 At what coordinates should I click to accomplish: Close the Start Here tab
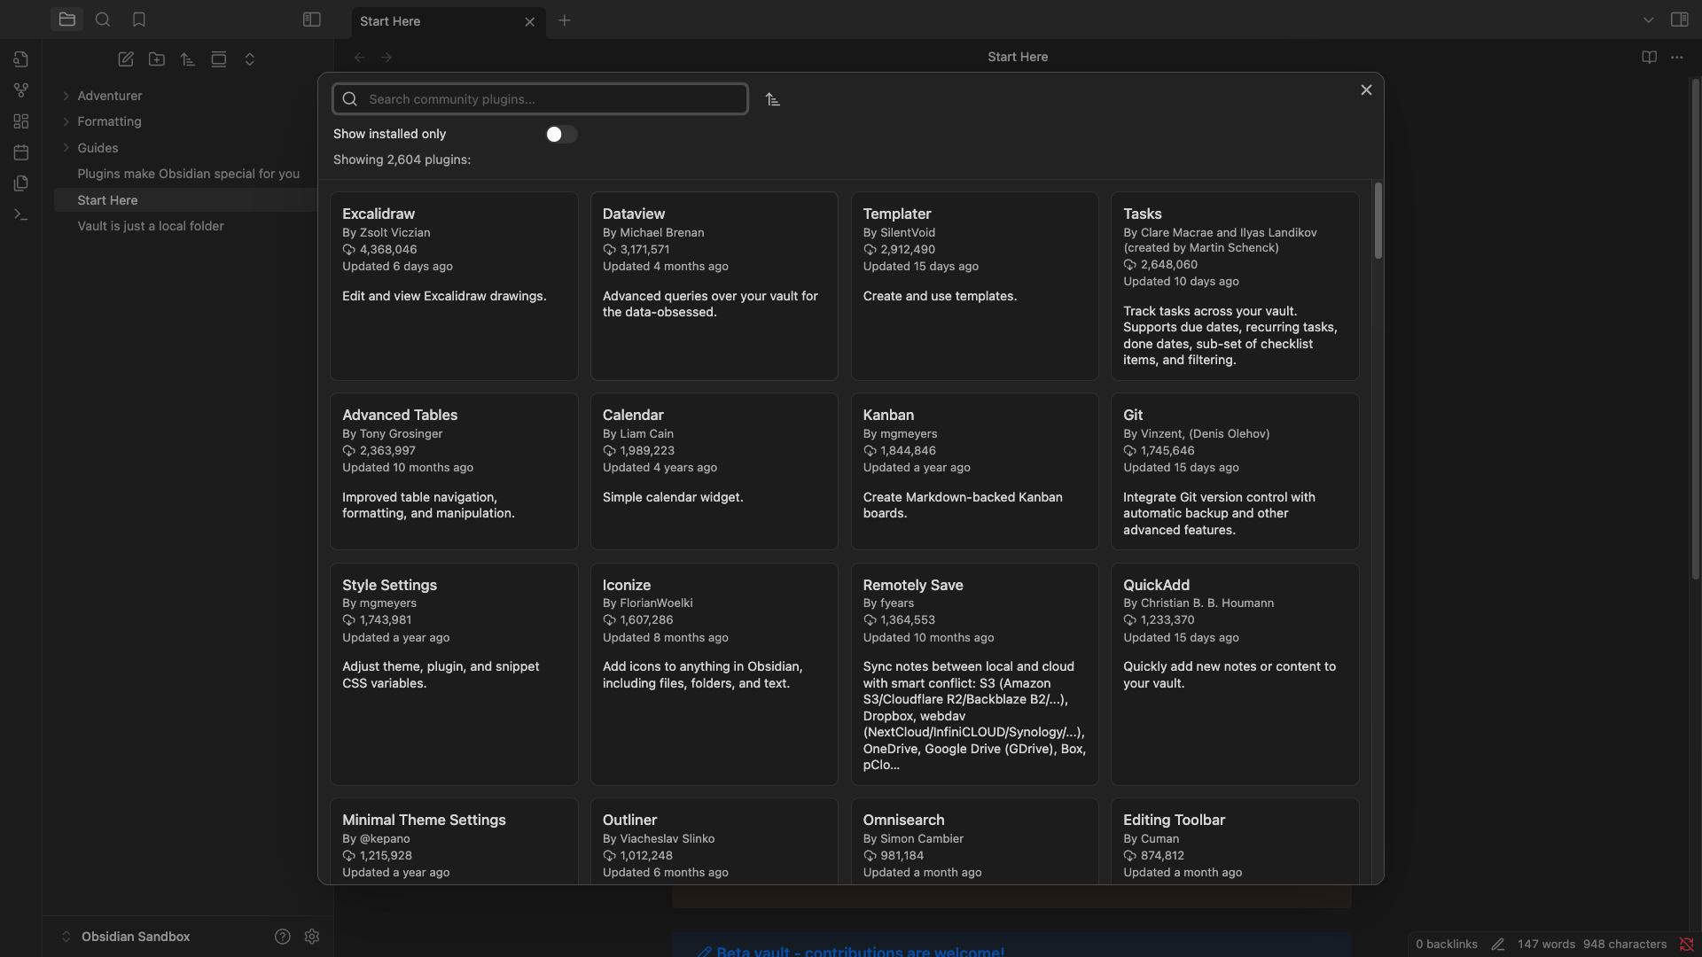[x=530, y=22]
